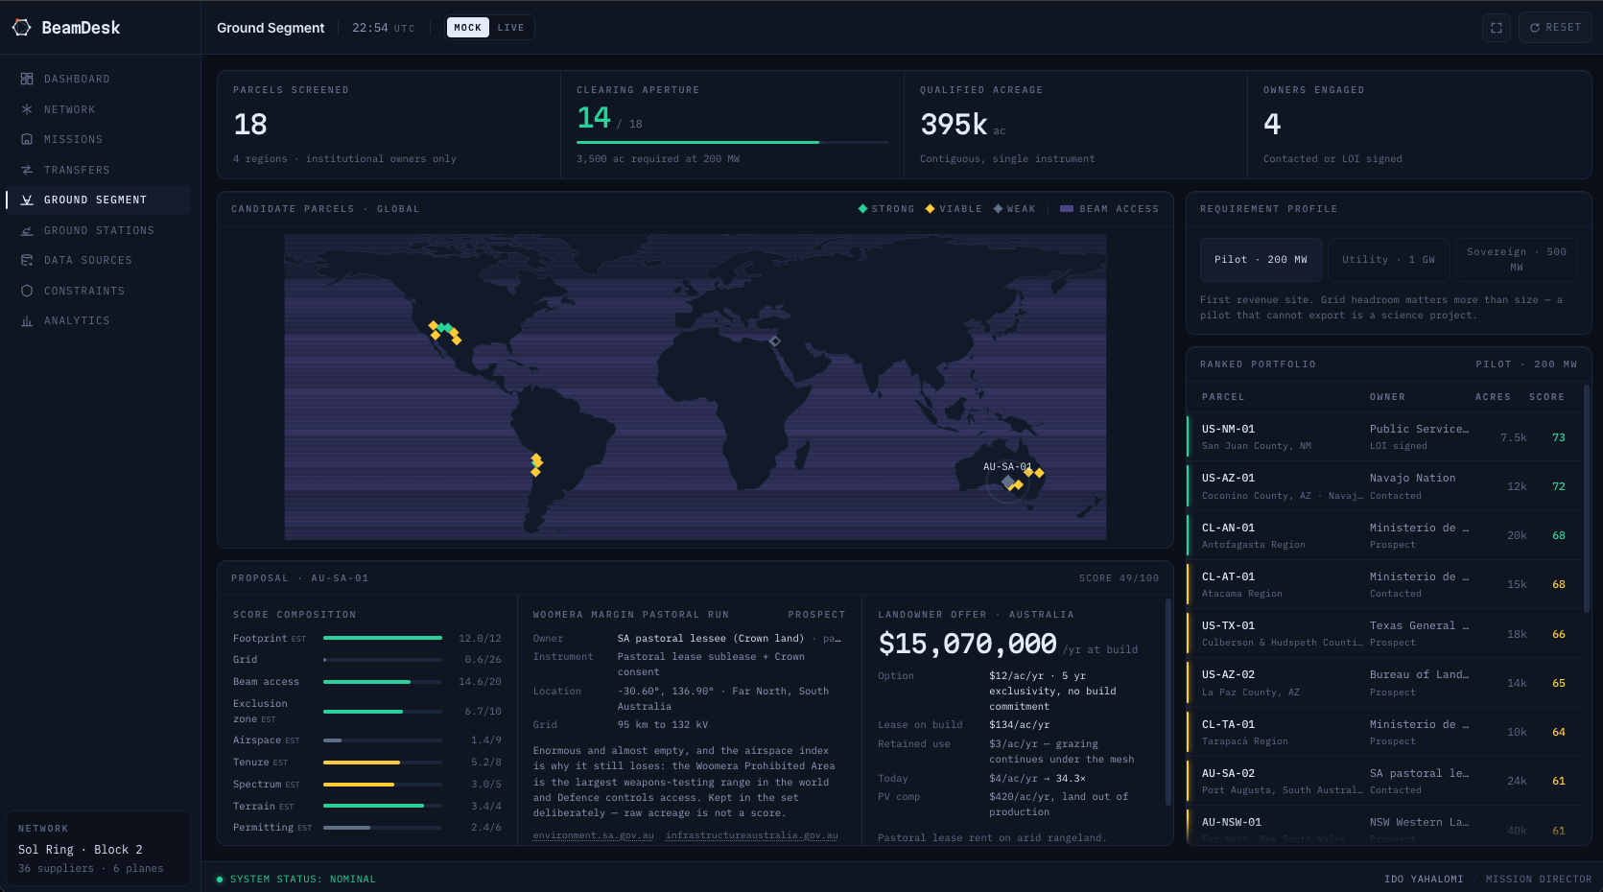Click the RESET button

[x=1555, y=28]
